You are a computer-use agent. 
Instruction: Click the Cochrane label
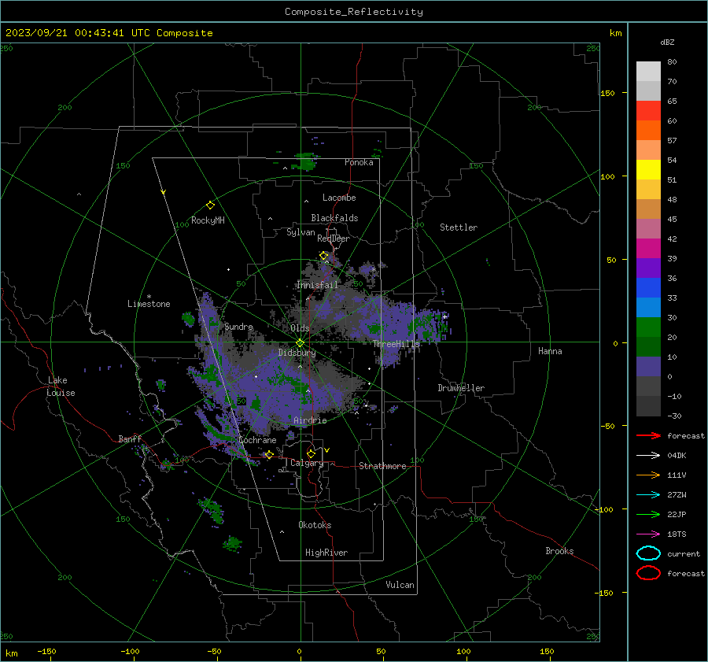click(257, 440)
